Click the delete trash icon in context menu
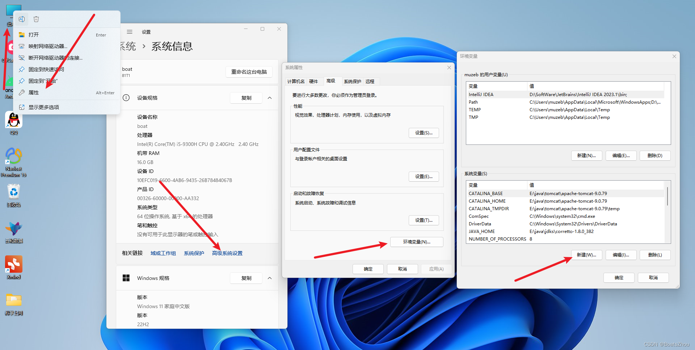The height and width of the screenshot is (350, 695). coord(36,19)
